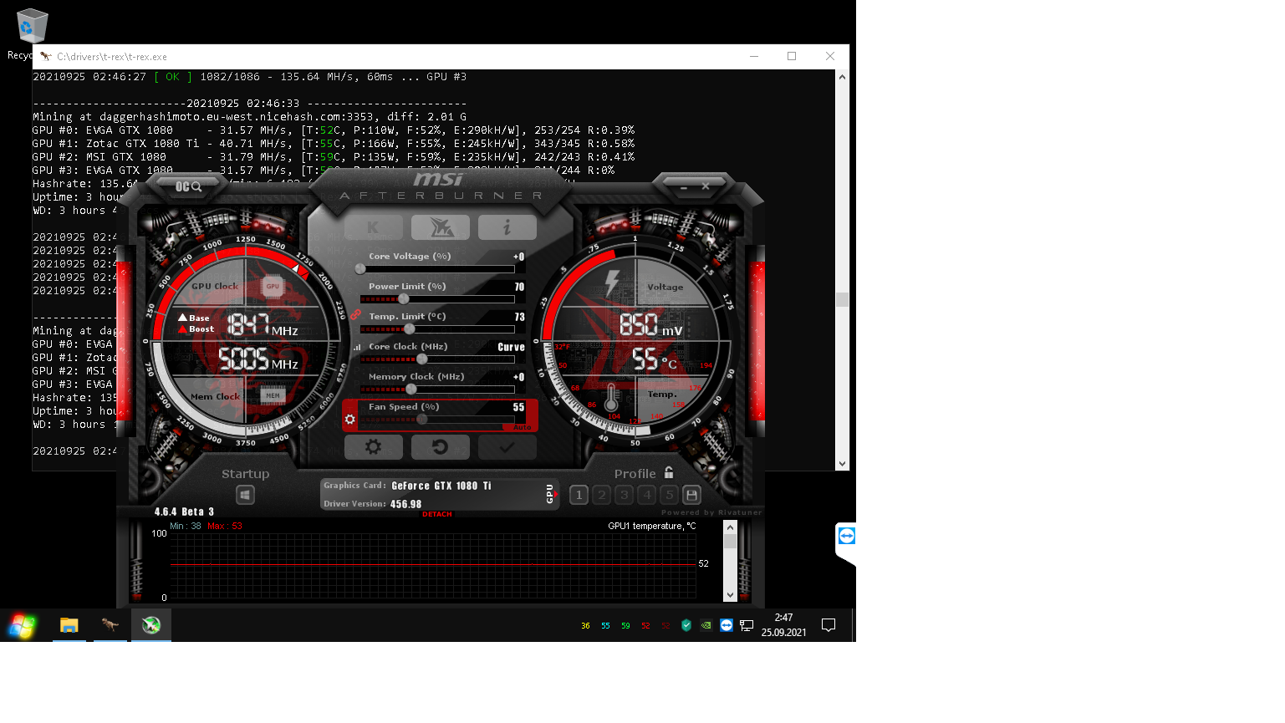This screenshot has height=723, width=1285.
Task: Toggle the power and temp limit link icon
Action: pos(355,315)
